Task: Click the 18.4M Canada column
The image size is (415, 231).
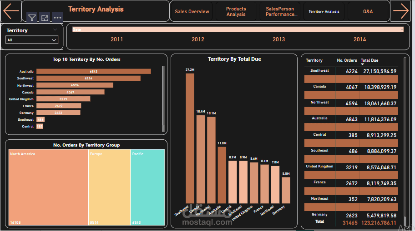Action: (201, 159)
